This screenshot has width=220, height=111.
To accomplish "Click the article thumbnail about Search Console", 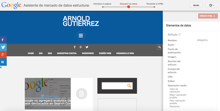I will tap(48, 94).
